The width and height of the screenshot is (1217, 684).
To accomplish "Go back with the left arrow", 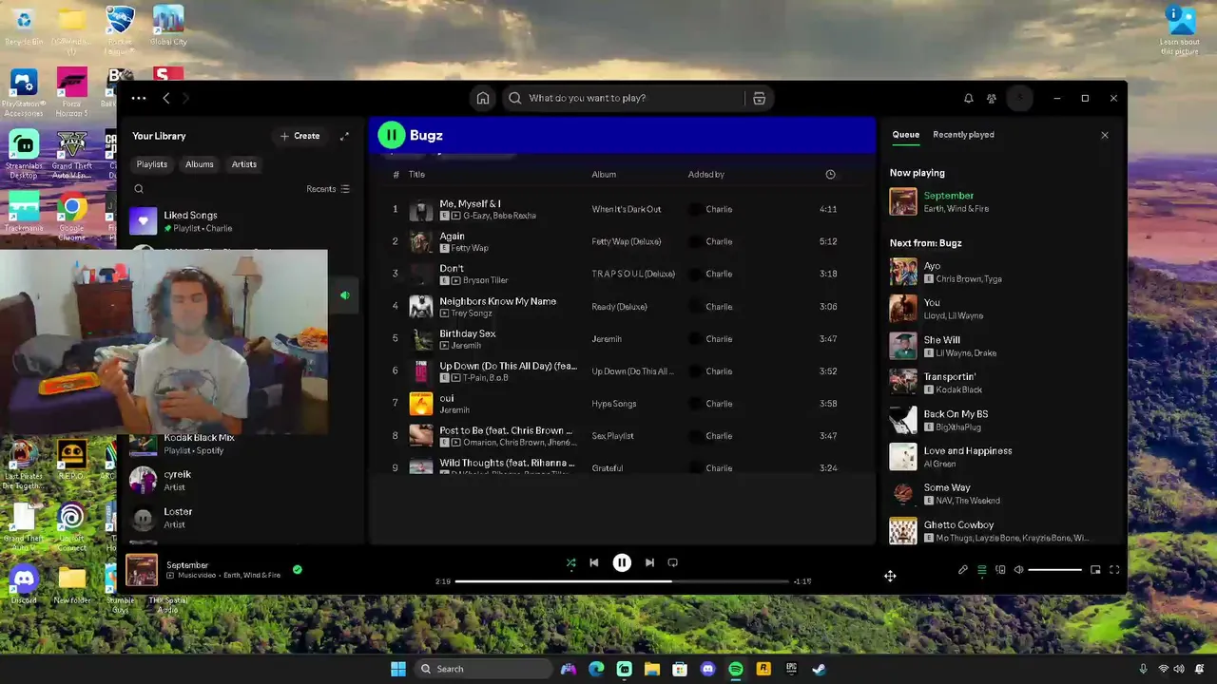I will pos(166,98).
